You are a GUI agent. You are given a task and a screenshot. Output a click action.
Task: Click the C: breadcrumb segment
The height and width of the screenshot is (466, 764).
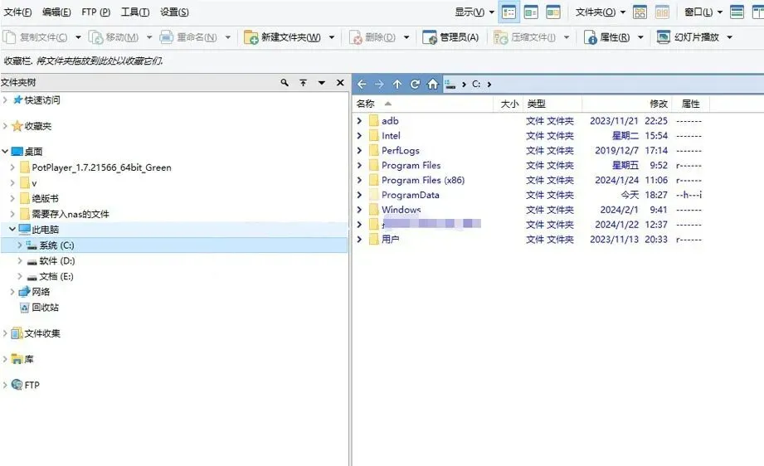tap(476, 85)
